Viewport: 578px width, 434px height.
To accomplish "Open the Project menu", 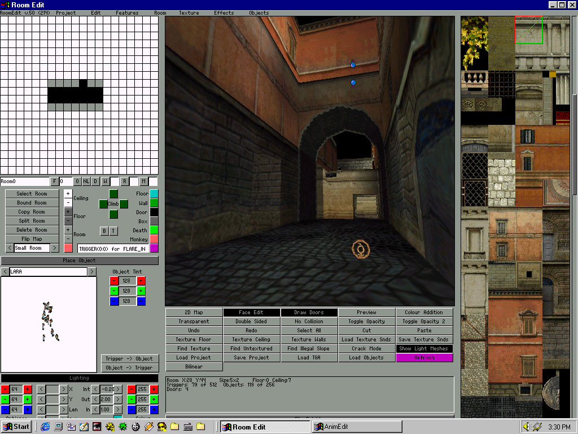I will pyautogui.click(x=66, y=13).
